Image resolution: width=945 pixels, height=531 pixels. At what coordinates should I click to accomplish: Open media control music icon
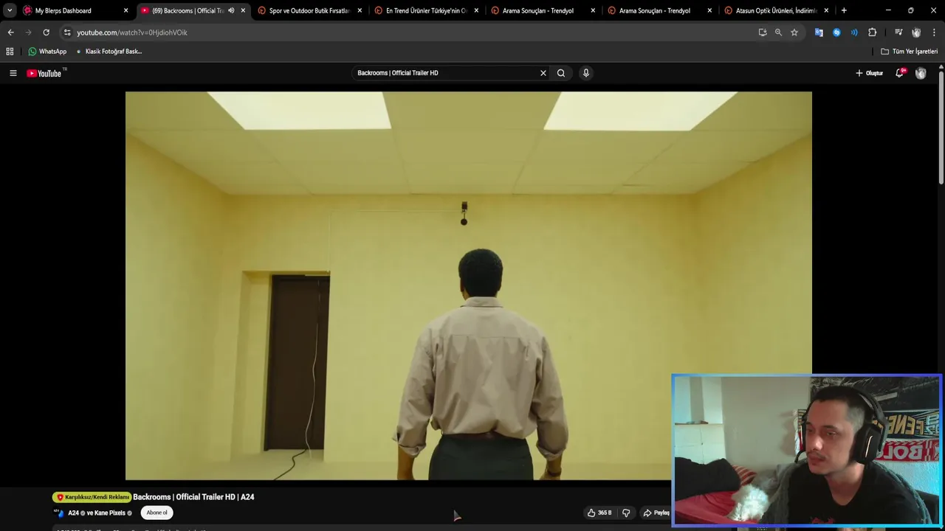pyautogui.click(x=898, y=32)
